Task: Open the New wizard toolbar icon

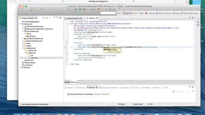Action: point(20,9)
